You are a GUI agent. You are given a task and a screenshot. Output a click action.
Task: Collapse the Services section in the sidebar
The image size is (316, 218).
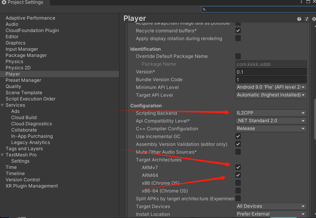click(x=2, y=105)
